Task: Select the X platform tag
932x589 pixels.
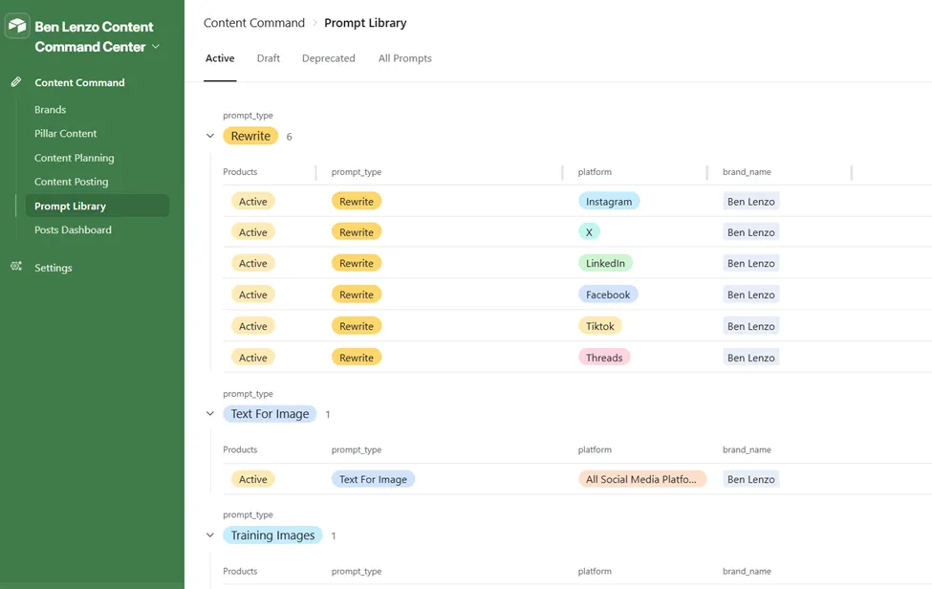Action: pos(589,231)
